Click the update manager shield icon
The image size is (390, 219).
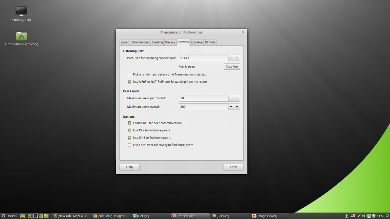tap(374, 216)
